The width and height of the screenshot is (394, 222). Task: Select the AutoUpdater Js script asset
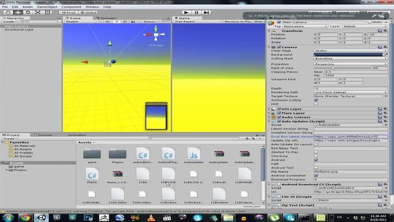tap(194, 154)
